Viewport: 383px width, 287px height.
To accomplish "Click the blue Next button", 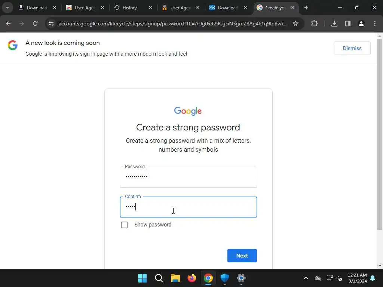I will point(242,256).
